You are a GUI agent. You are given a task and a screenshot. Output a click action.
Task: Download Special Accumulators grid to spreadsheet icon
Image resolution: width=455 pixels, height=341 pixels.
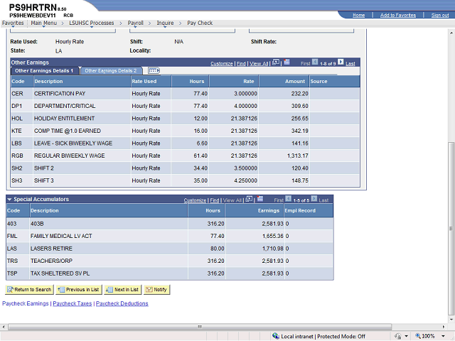(260, 199)
